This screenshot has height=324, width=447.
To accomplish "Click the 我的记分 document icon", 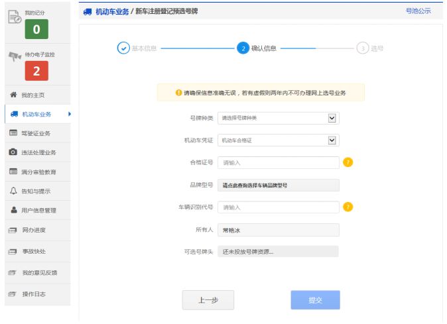I will [x=15, y=17].
